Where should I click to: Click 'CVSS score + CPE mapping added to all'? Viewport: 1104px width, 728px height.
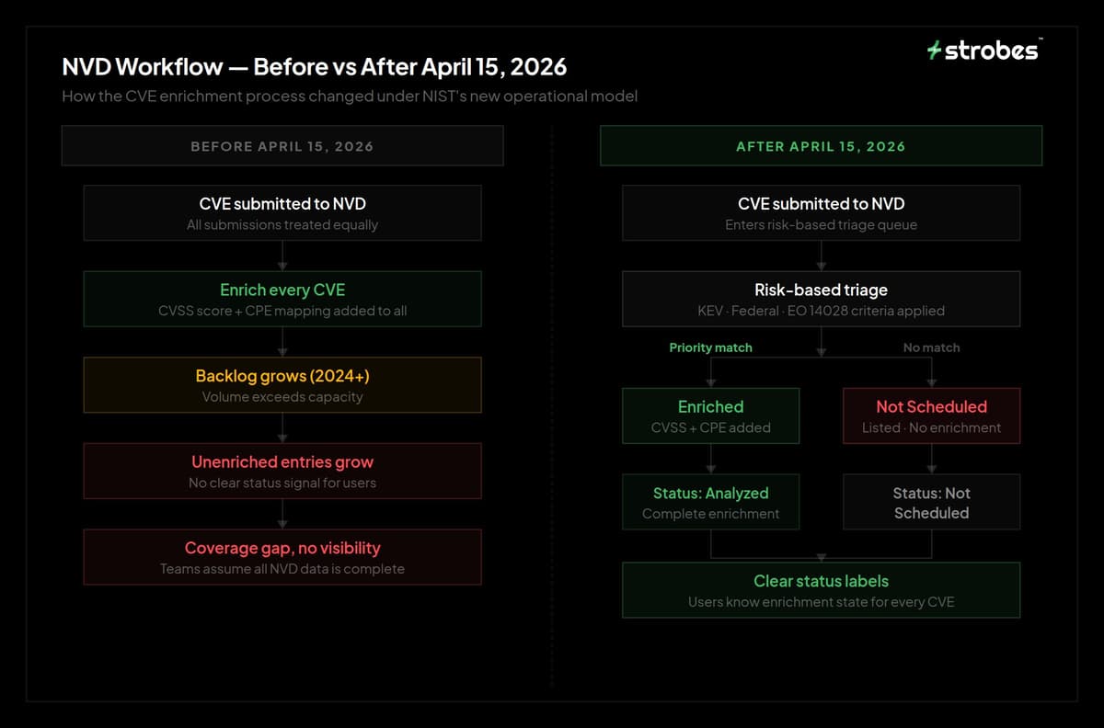282,311
